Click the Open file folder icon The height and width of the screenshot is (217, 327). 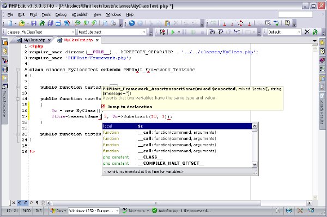click(x=22, y=23)
